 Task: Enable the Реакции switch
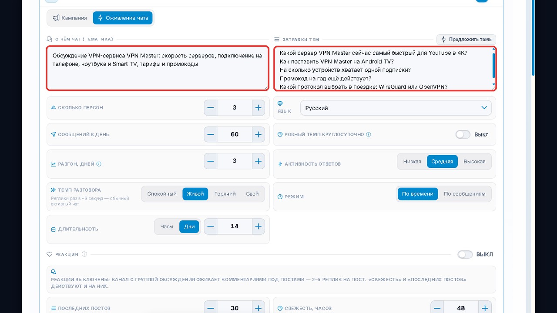(x=465, y=254)
